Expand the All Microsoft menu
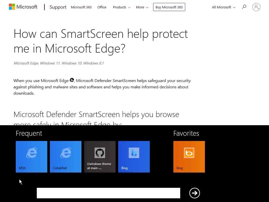269x202 pixels. coord(224,7)
